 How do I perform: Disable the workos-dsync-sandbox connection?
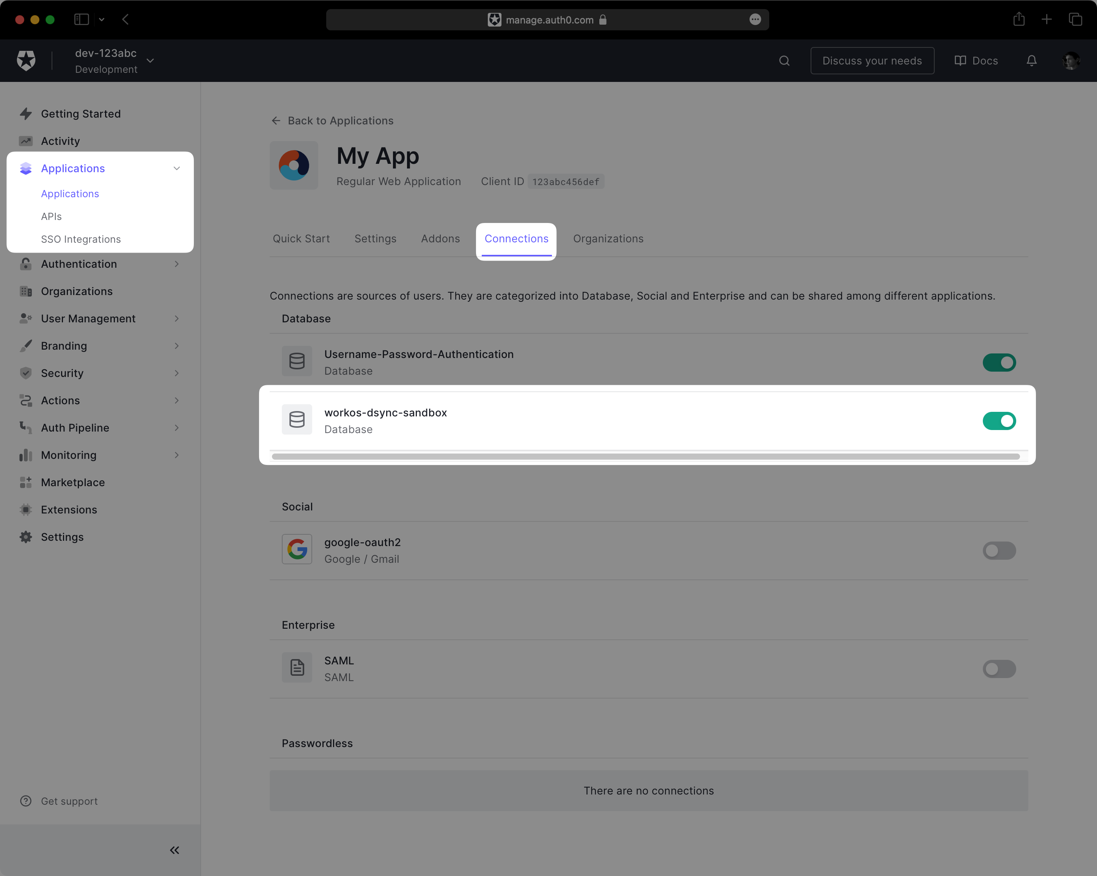pyautogui.click(x=999, y=421)
